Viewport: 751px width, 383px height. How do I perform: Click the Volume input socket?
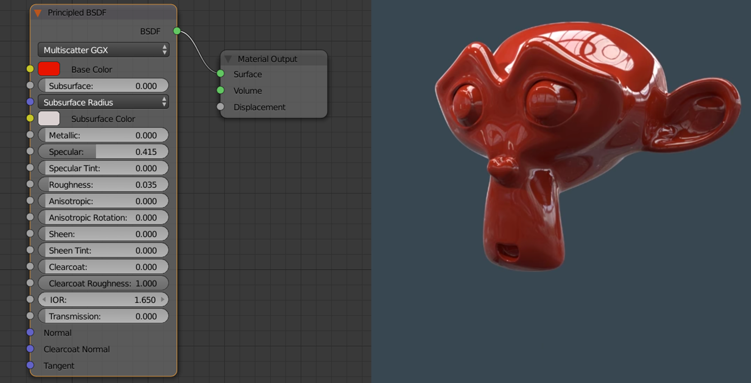point(221,90)
